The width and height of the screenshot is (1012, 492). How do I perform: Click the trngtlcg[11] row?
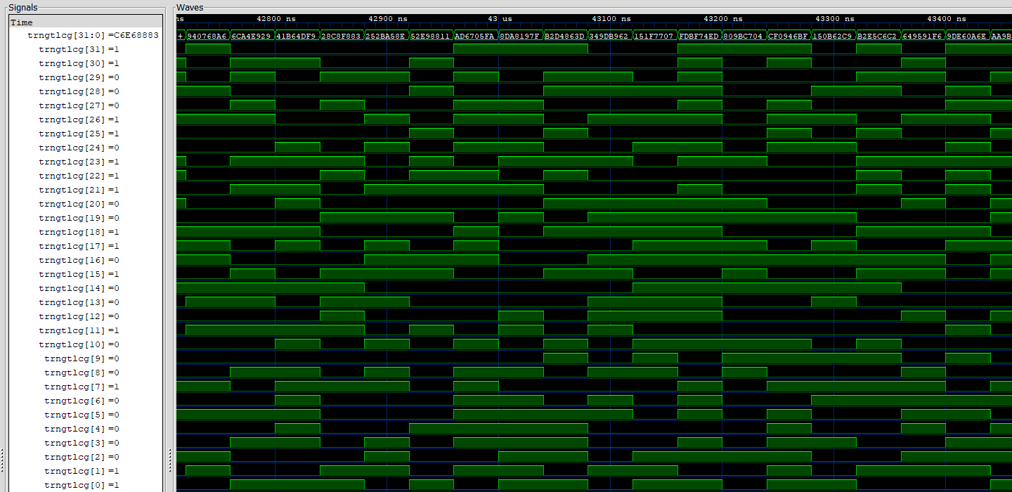click(79, 330)
